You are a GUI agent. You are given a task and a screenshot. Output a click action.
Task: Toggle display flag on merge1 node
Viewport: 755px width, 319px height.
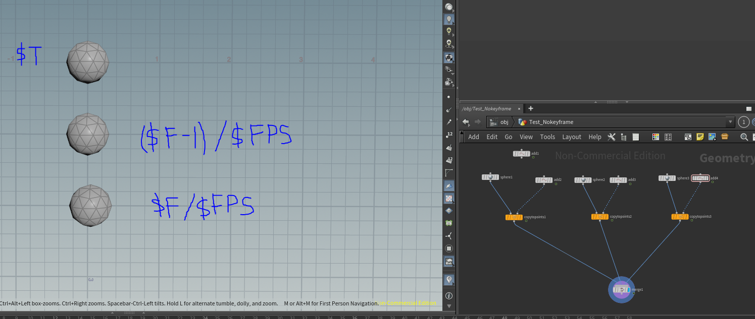pos(628,290)
